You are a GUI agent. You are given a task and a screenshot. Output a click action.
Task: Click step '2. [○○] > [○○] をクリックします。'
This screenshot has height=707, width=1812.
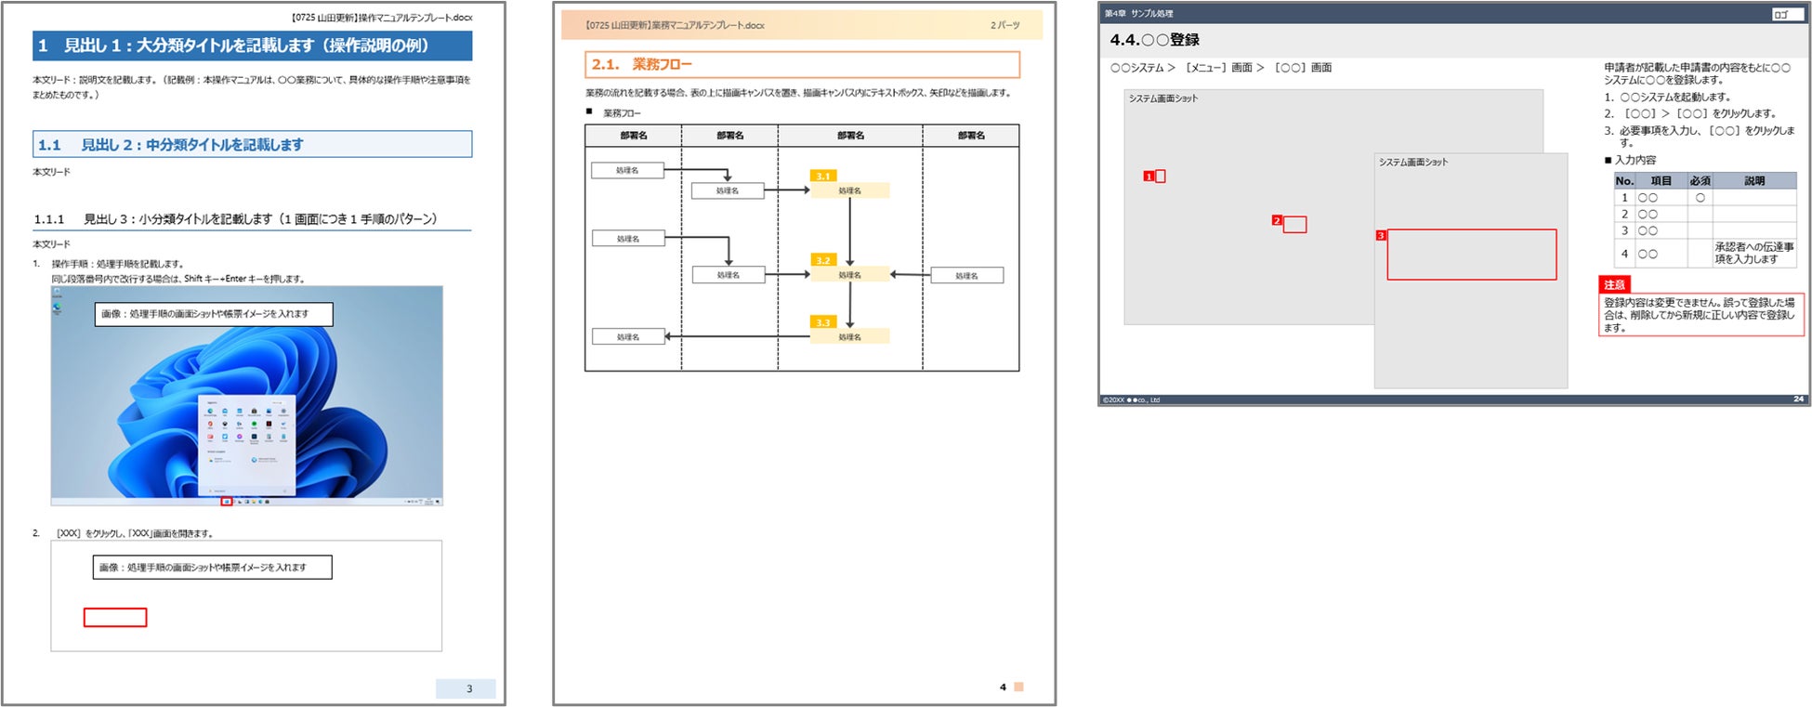point(1690,114)
